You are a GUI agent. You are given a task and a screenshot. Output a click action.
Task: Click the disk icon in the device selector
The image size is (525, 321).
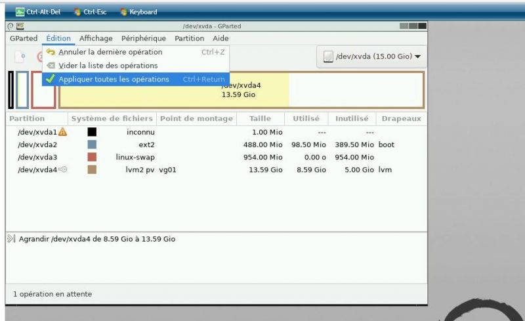[x=328, y=56]
